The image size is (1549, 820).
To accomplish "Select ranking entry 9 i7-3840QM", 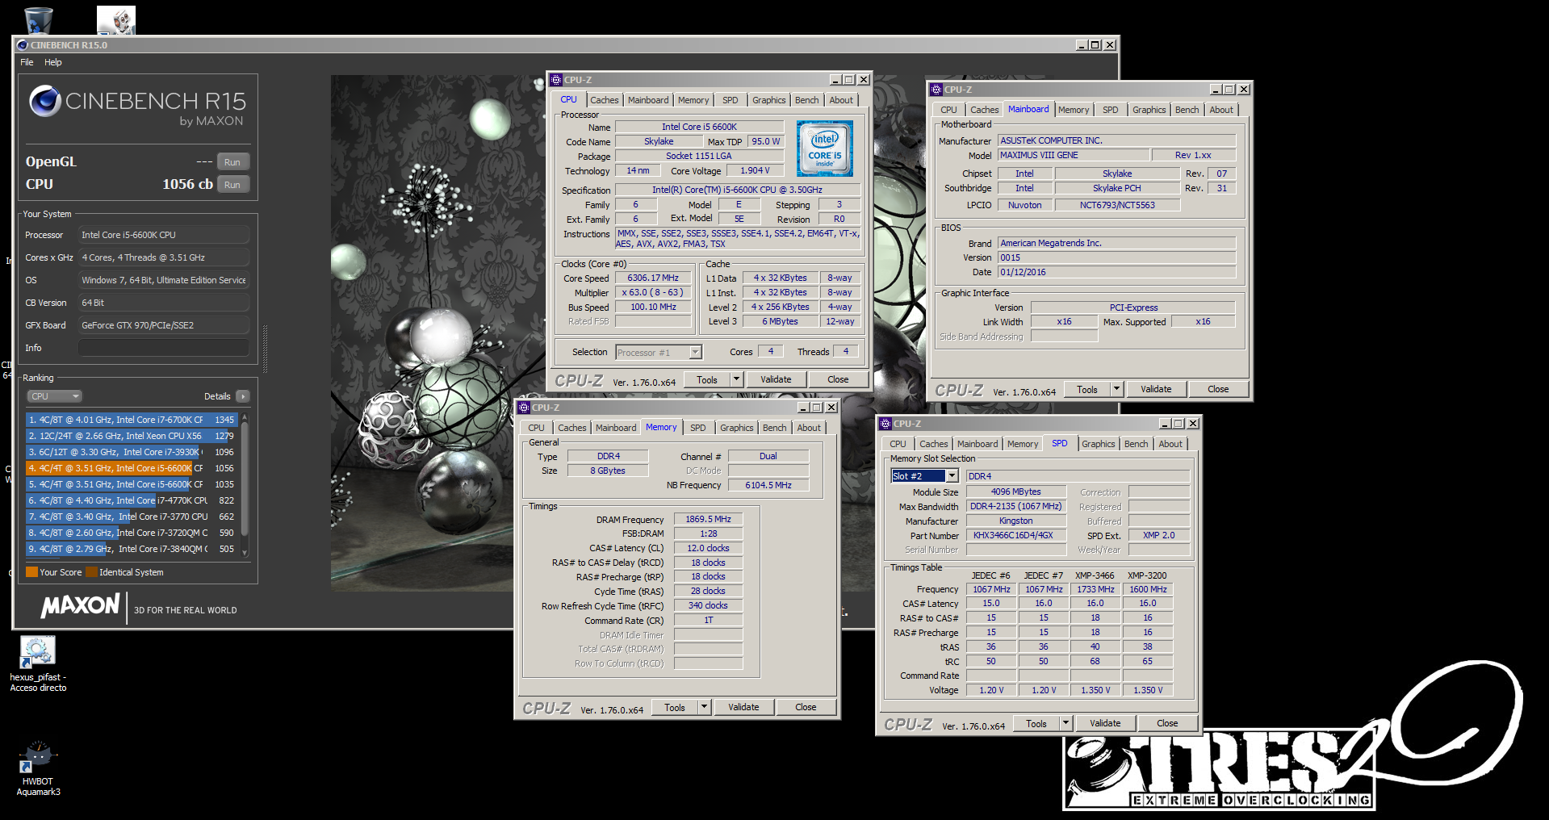I will pos(132,549).
